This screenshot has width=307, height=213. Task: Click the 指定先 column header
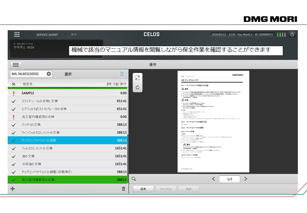[x=28, y=84]
